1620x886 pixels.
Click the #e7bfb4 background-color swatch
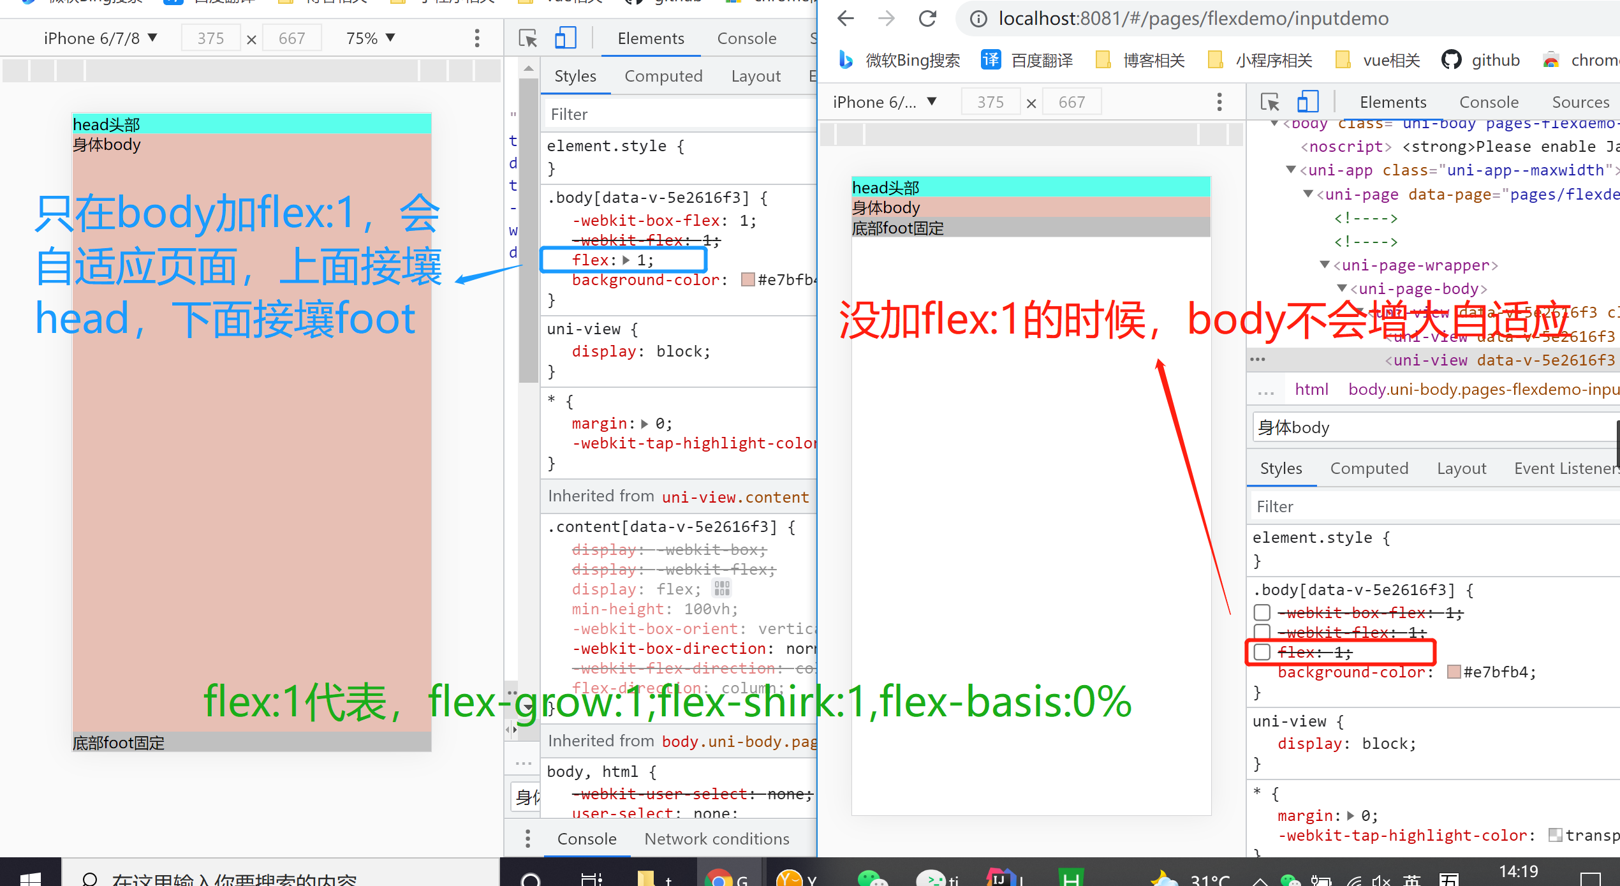point(1454,672)
